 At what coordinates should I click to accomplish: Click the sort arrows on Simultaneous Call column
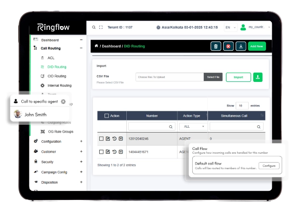click(x=262, y=115)
